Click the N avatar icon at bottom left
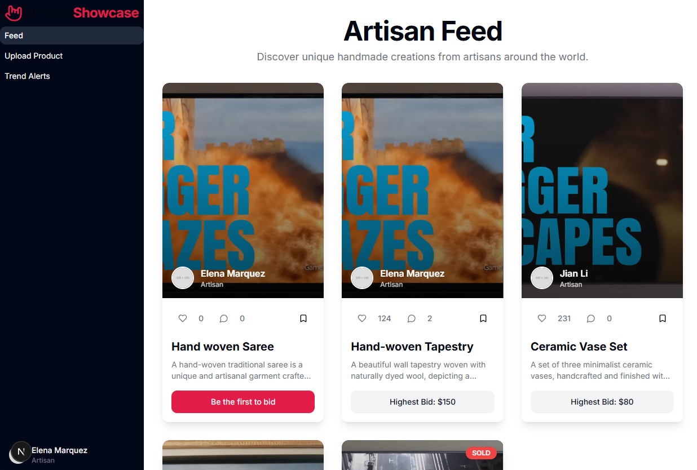Viewport: 697px width, 470px height. click(21, 452)
